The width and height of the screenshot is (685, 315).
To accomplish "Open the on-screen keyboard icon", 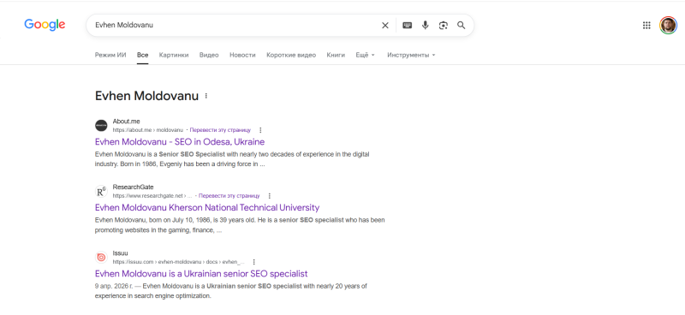I will pyautogui.click(x=408, y=26).
